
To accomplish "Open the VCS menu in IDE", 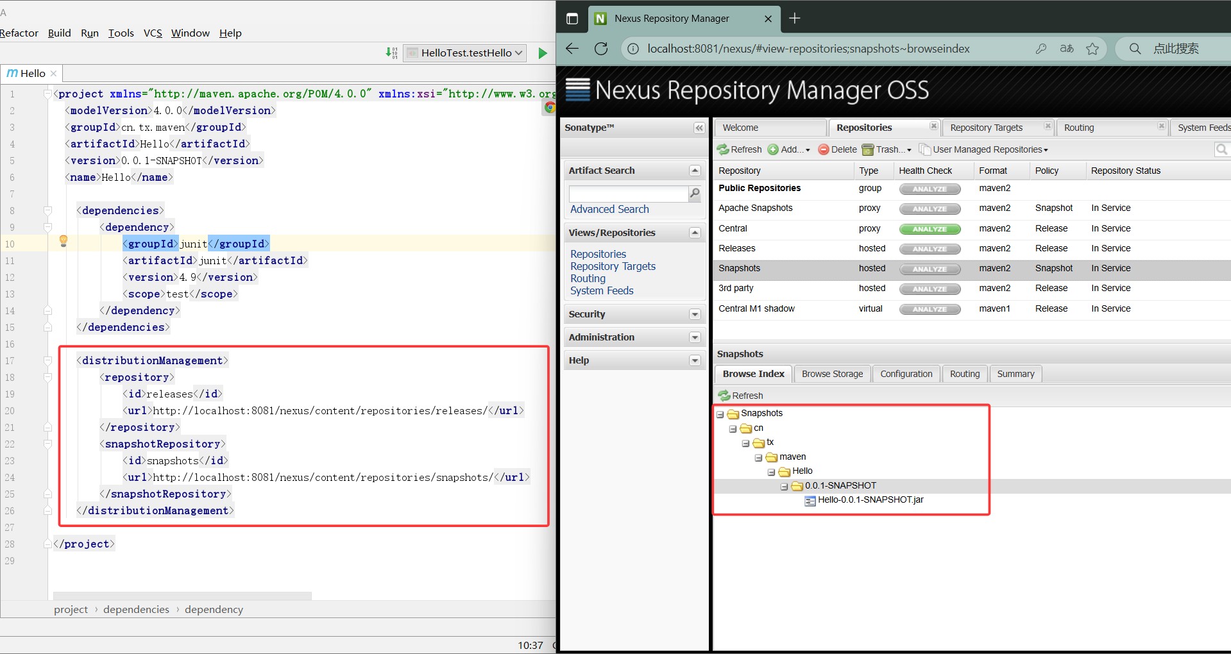I will pos(153,33).
